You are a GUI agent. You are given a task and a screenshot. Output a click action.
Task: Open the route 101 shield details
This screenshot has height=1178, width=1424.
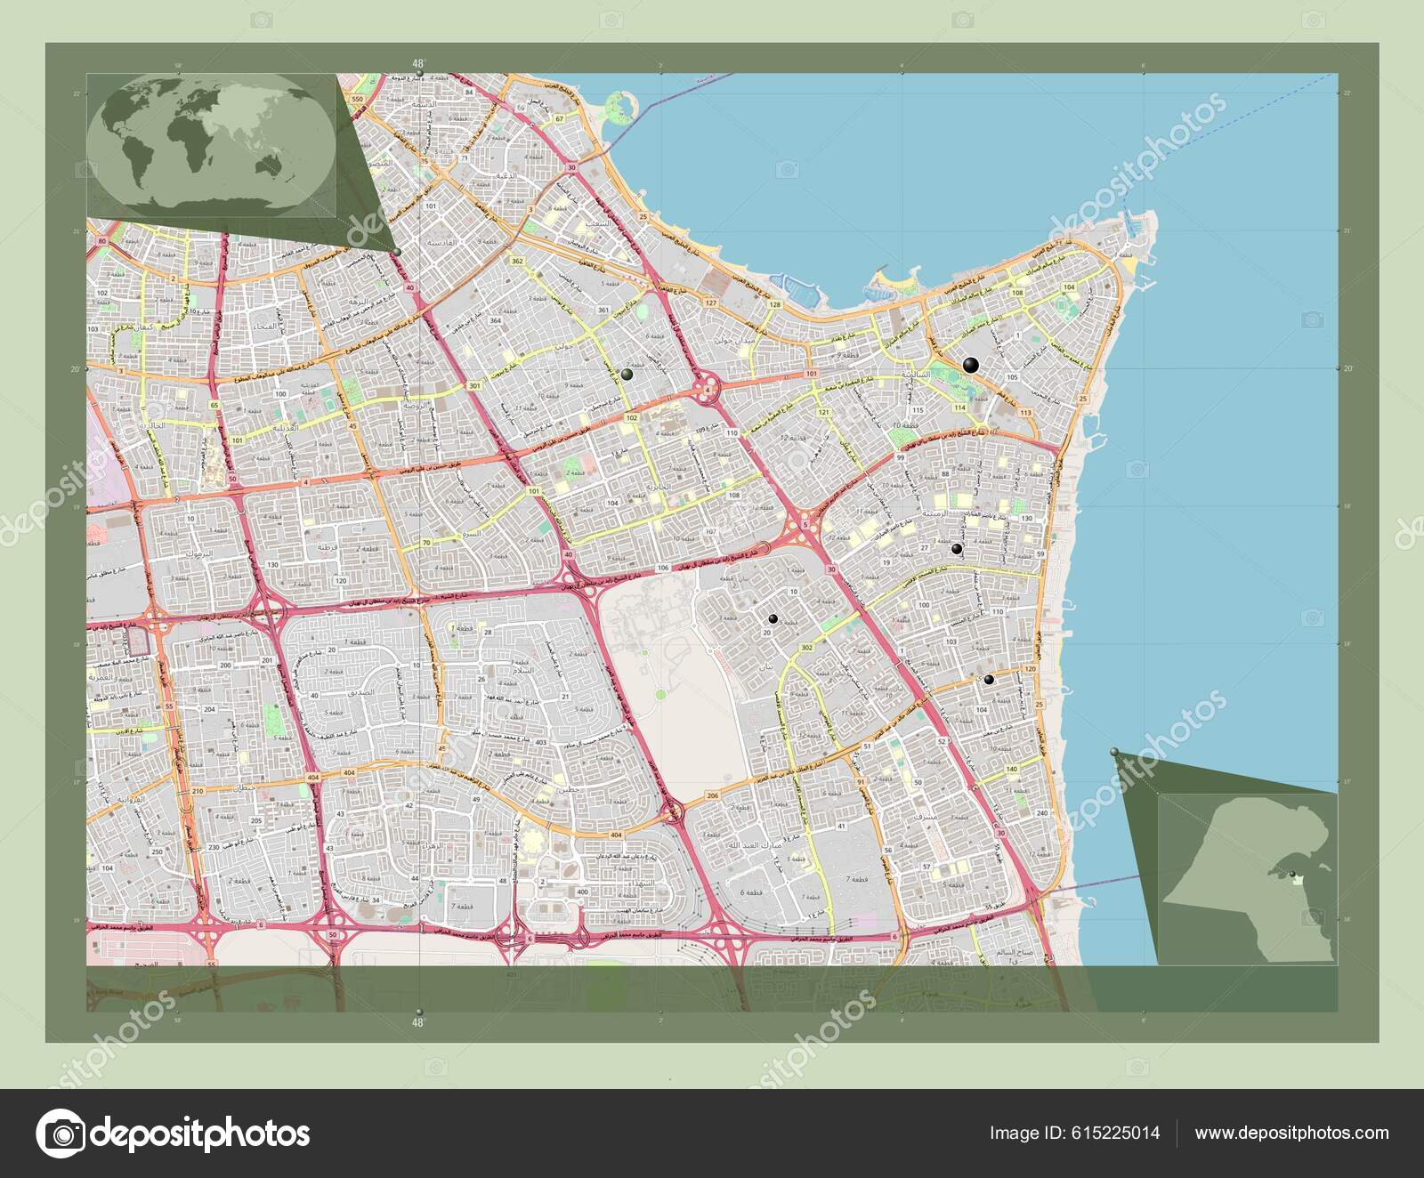pyautogui.click(x=810, y=374)
